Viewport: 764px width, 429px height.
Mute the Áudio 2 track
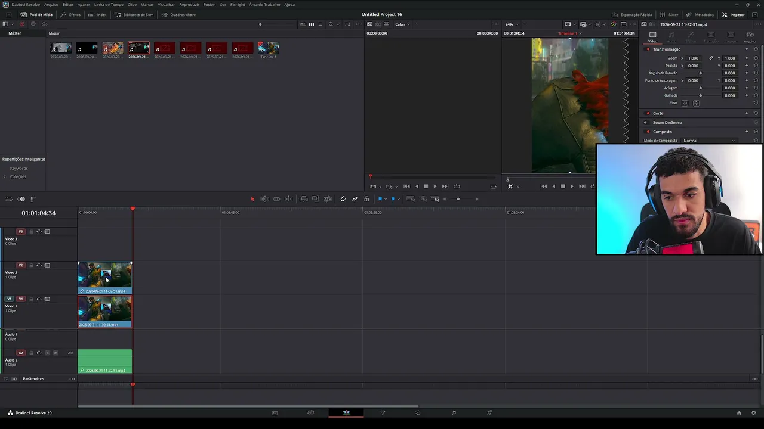(56, 353)
